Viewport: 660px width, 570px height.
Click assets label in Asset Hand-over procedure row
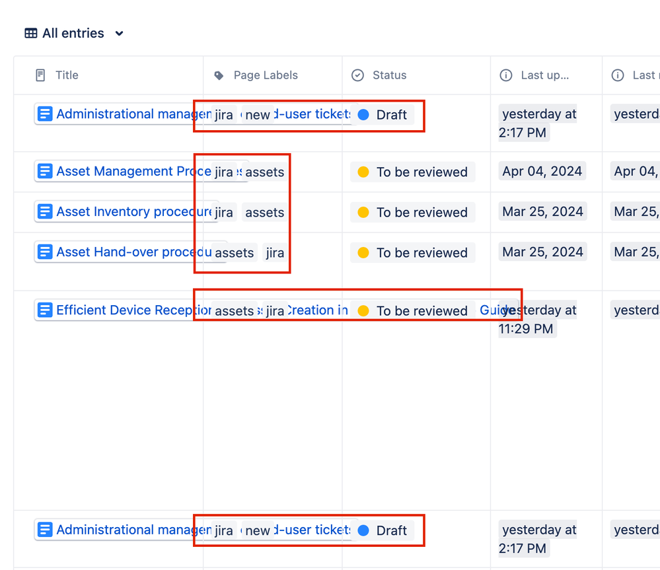(x=235, y=253)
